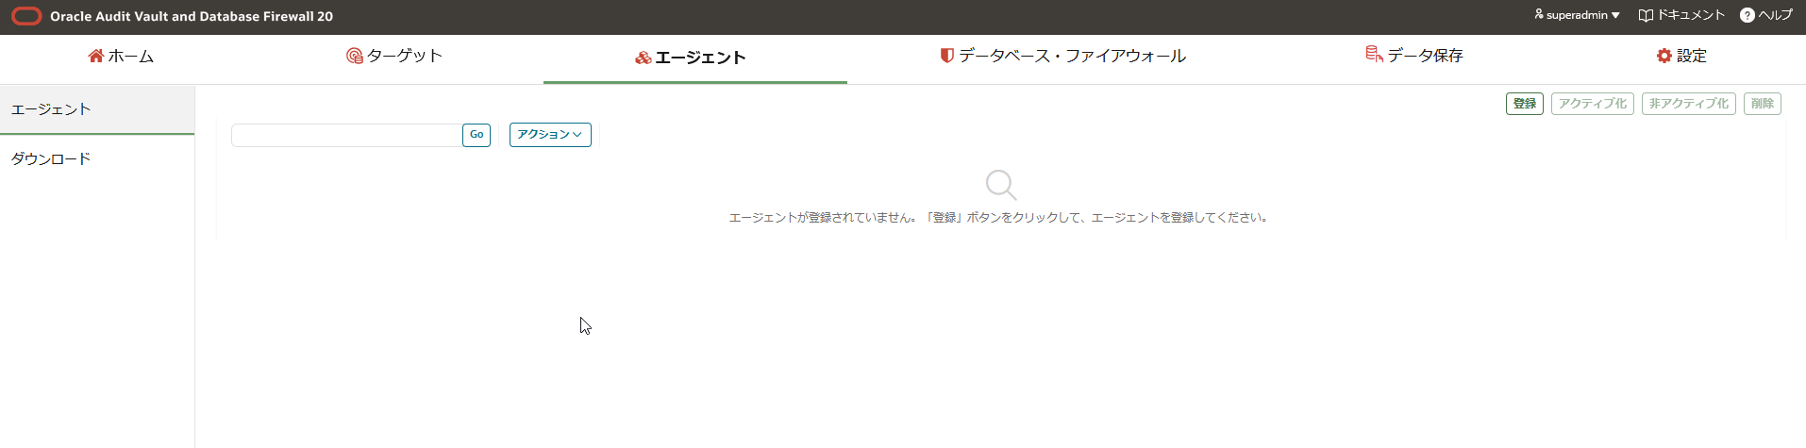Go to the データ保存 tab

pos(1414,56)
